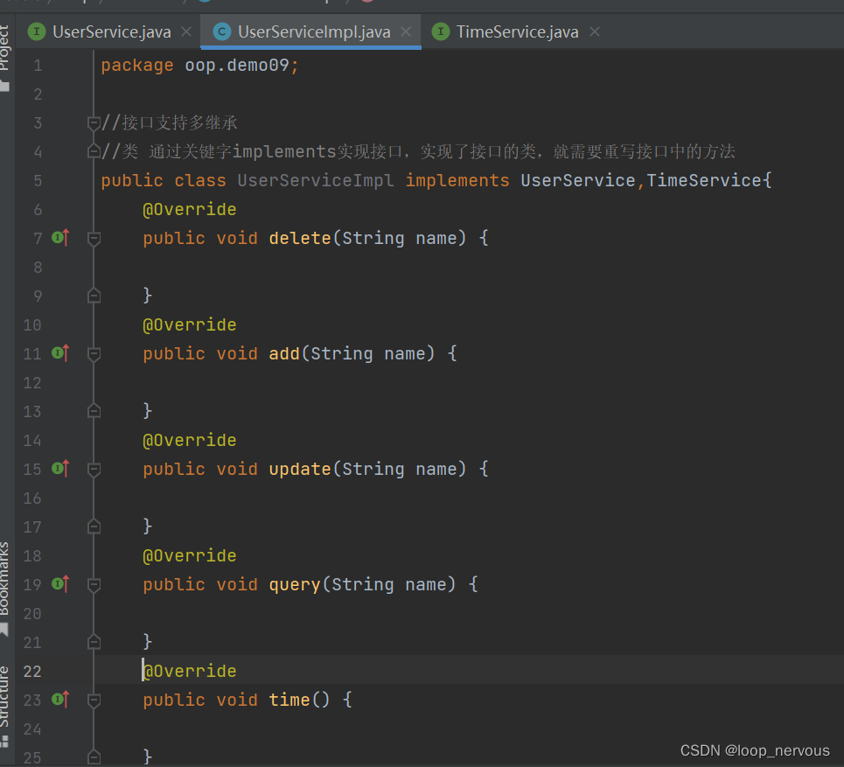Click the interface icon on TimeService.java tab

coord(440,31)
